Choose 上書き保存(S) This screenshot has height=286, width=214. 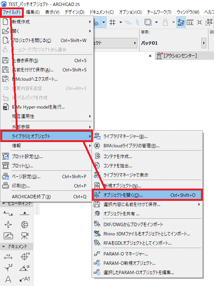(x=47, y=61)
